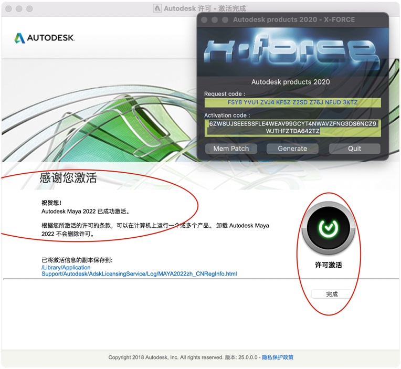The height and width of the screenshot is (369, 401).
Task: Click the 'Activation code :' label
Action: pyautogui.click(x=227, y=115)
